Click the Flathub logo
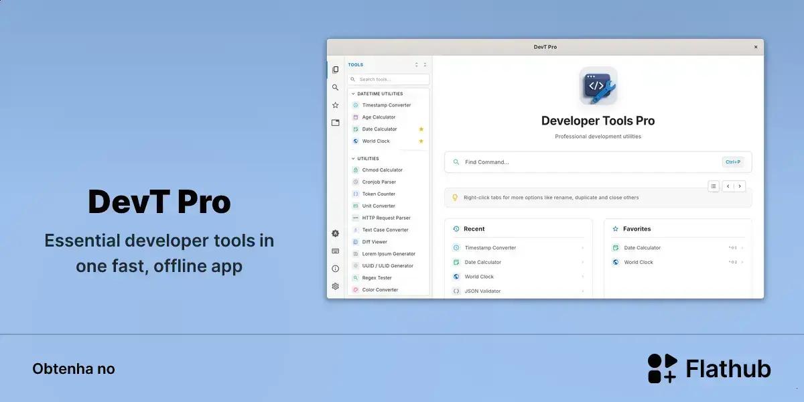 [709, 368]
